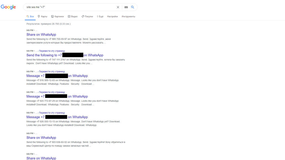The height and width of the screenshot is (160, 285).
Task: Open Инструменты
Action: (x=128, y=17)
